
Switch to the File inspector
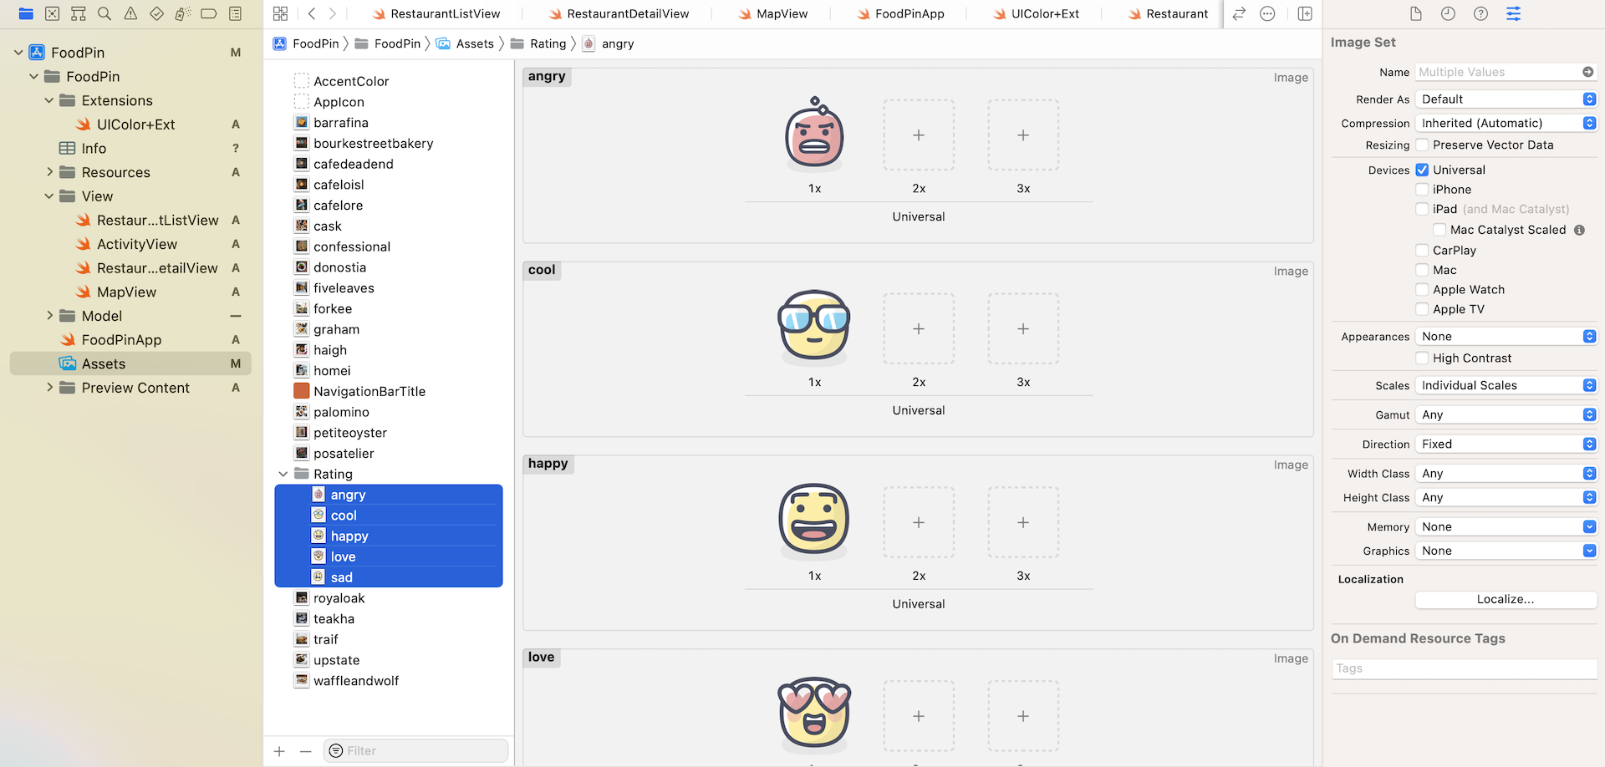coord(1415,13)
